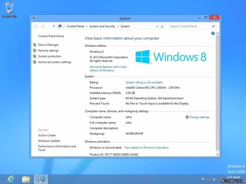Image resolution: width=246 pixels, height=184 pixels.
Task: Click the Action Center flag tray icon
Action: click(x=203, y=179)
